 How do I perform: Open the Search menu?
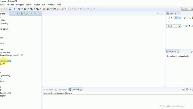tap(29, 5)
